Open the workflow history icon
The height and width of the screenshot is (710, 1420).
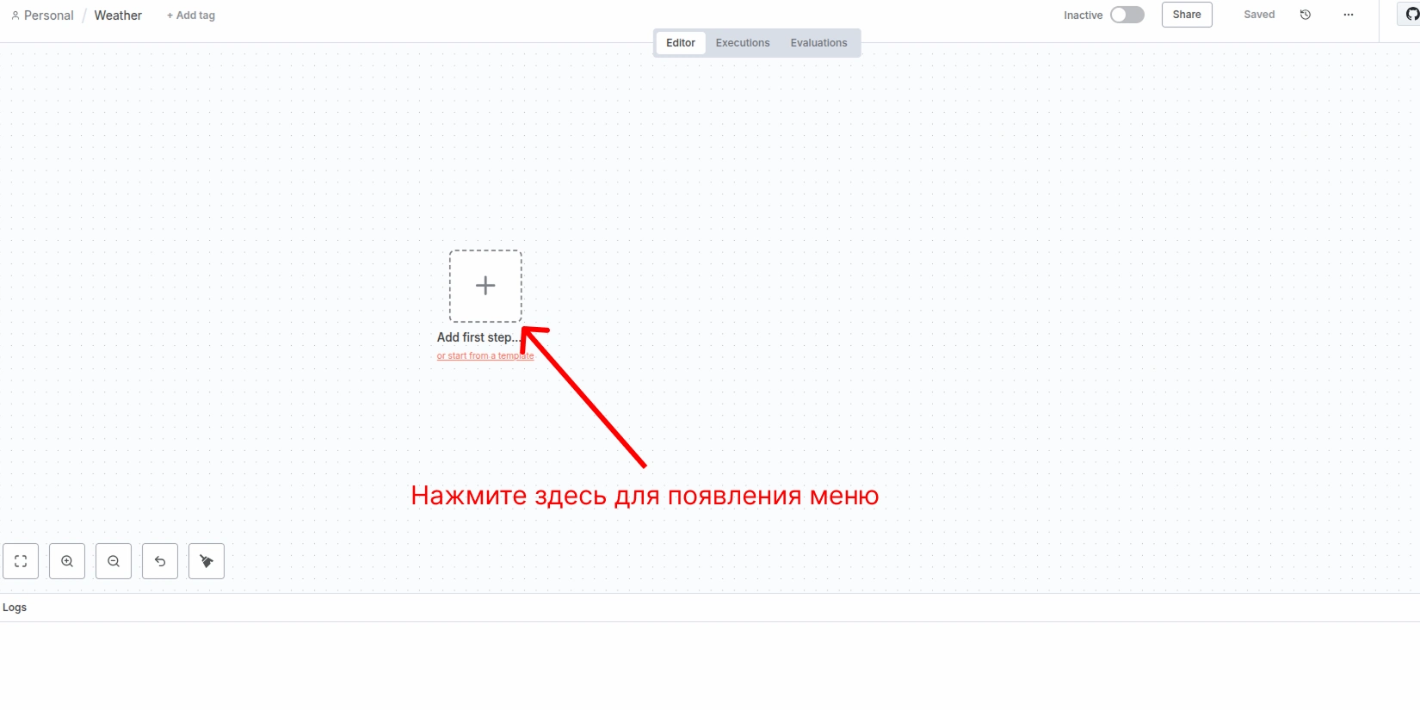pos(1306,15)
